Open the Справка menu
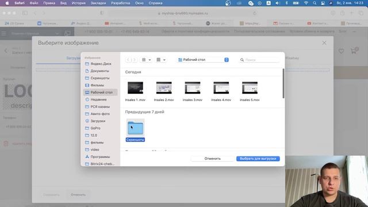 [x=156, y=3]
